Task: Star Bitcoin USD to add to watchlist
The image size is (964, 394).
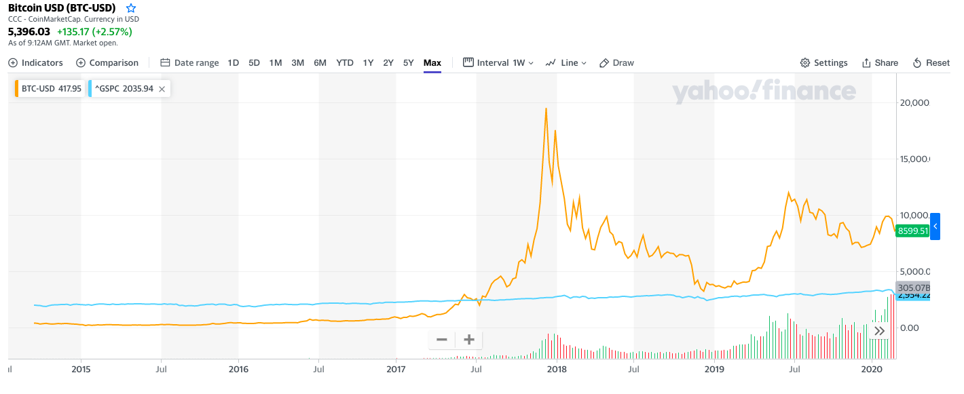Action: [x=131, y=8]
